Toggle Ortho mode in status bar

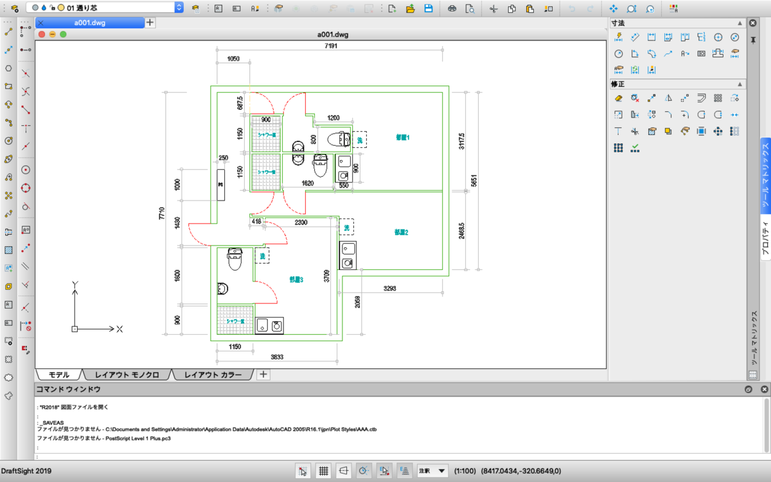pos(343,470)
